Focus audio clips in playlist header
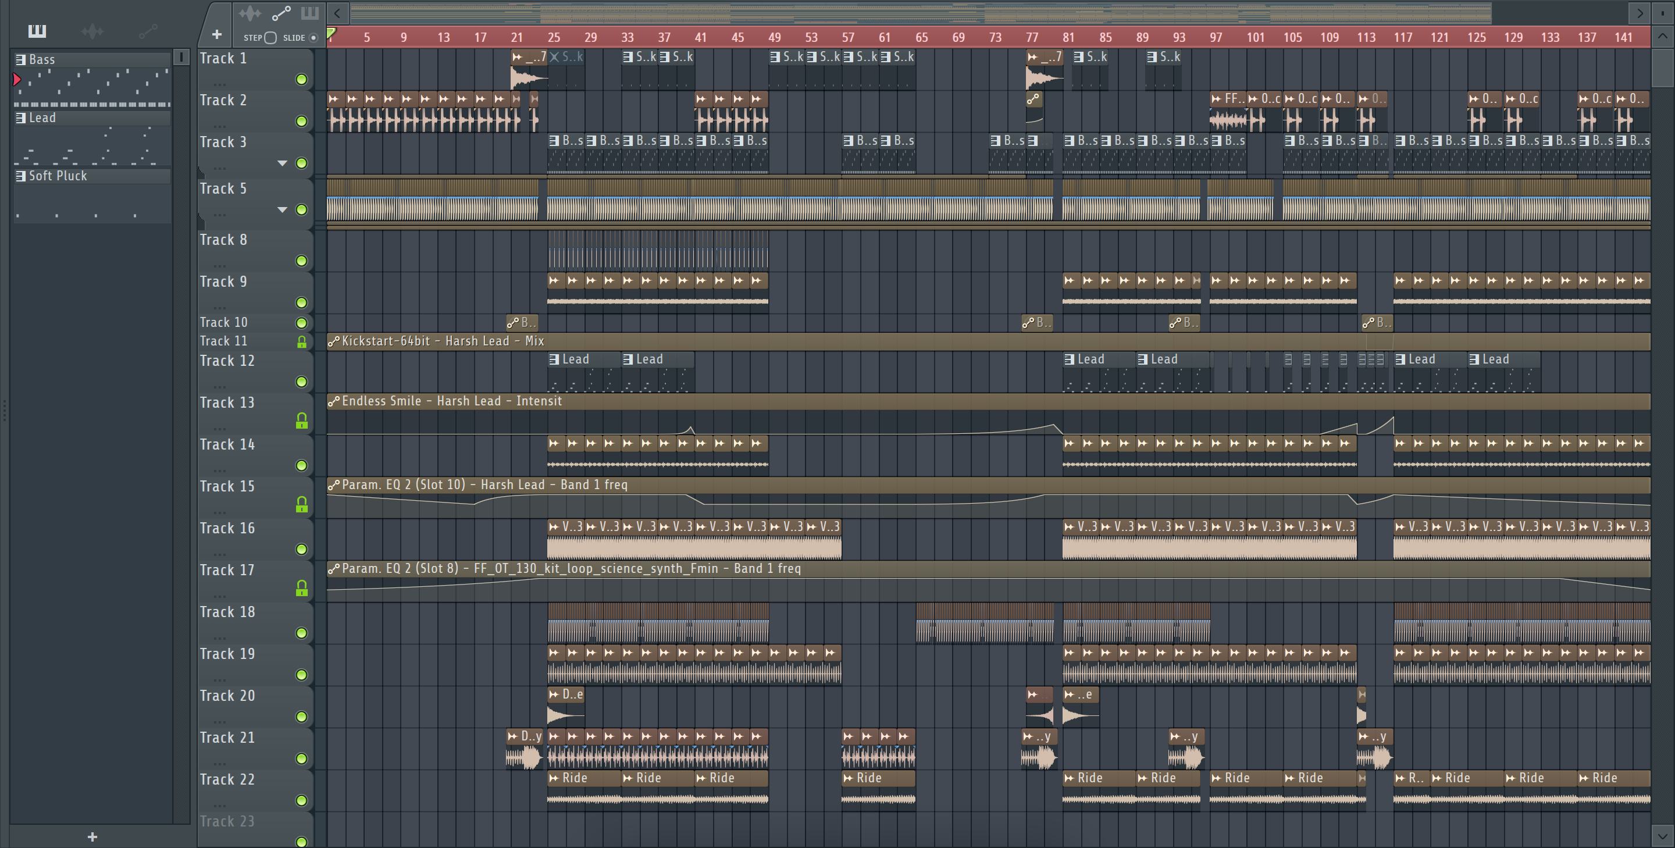 tap(250, 13)
